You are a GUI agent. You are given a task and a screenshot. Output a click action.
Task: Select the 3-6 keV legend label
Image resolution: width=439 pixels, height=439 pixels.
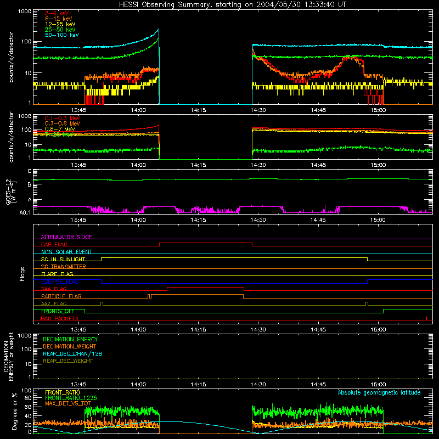(x=57, y=13)
